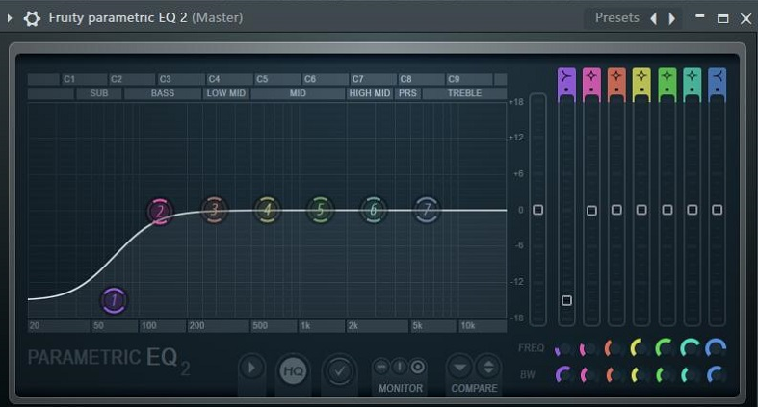
Task: Click blue band 7 filter type icon
Action: click(x=717, y=77)
